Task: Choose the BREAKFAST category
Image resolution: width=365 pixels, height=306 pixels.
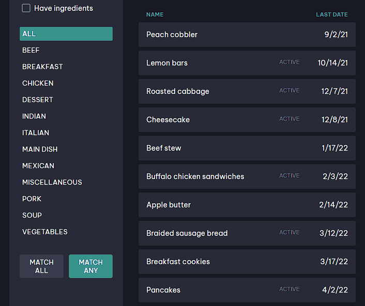Action: pos(42,67)
